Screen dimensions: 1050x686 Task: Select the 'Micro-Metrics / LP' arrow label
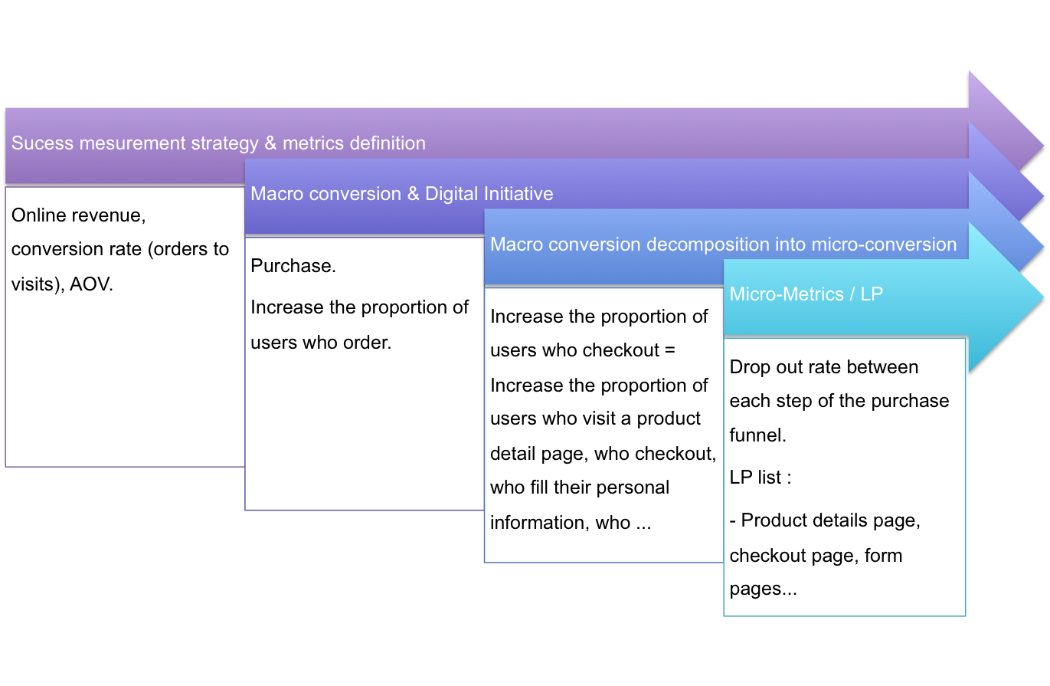pos(806,294)
